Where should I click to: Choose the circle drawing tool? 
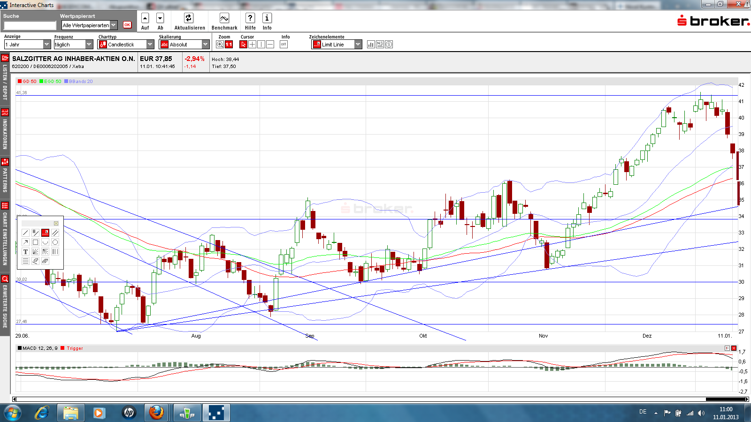click(55, 242)
